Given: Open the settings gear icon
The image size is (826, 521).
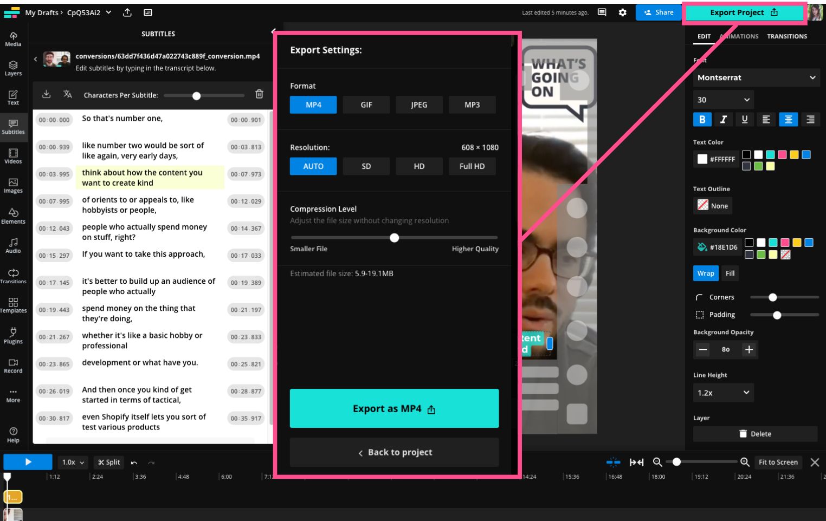Looking at the screenshot, I should click(x=622, y=12).
